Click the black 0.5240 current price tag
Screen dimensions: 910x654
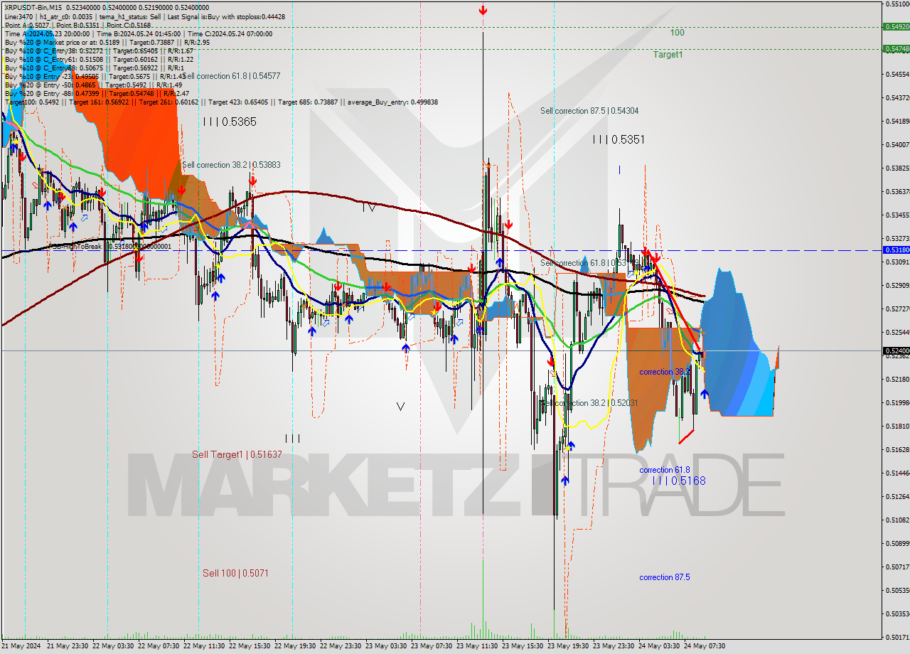(896, 350)
